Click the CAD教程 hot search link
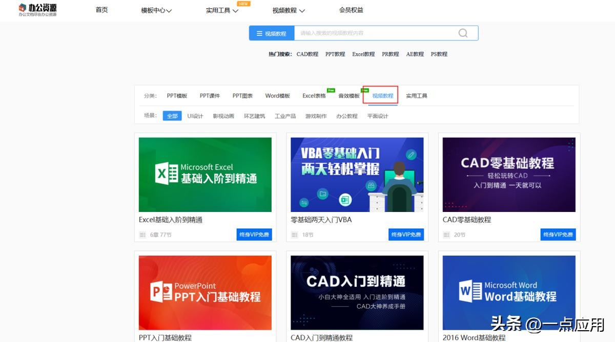 [x=307, y=54]
